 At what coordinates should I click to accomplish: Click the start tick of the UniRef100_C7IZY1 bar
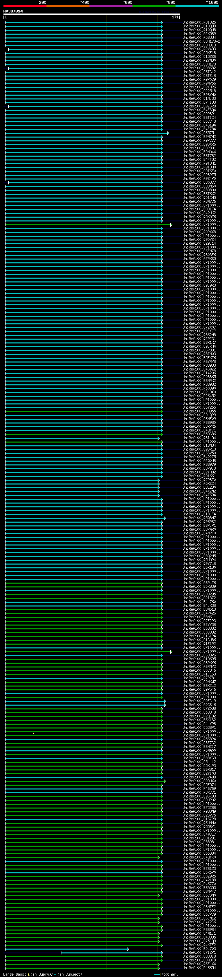pos(61,953)
